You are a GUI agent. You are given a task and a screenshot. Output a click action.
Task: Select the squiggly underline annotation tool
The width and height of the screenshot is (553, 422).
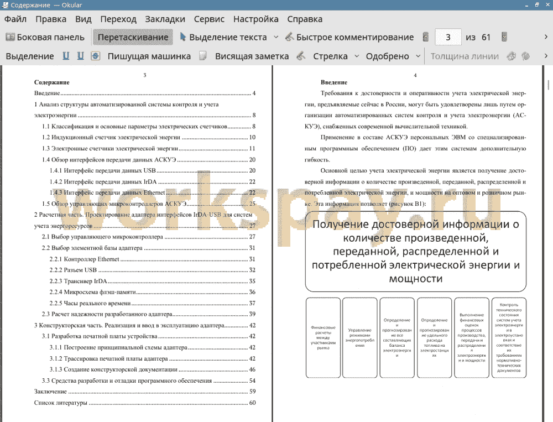tap(81, 56)
